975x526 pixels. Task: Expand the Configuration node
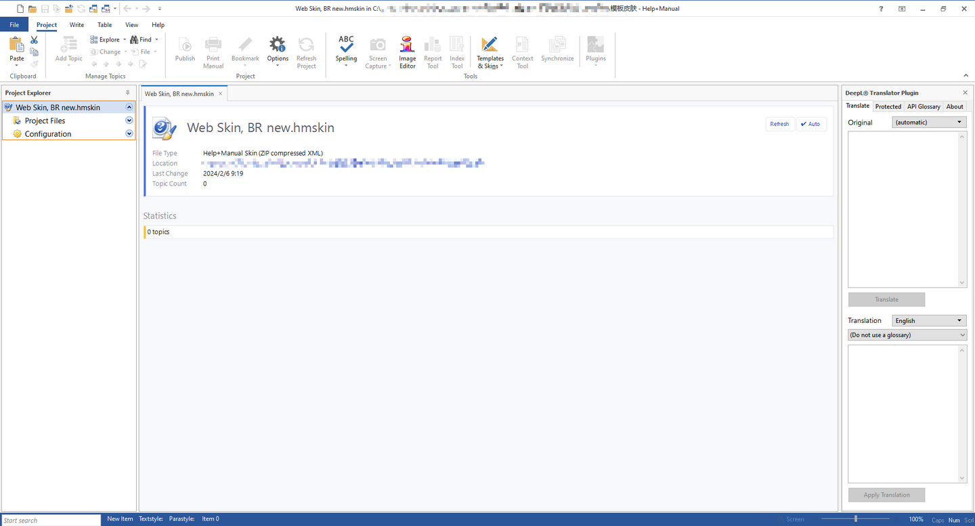click(129, 134)
